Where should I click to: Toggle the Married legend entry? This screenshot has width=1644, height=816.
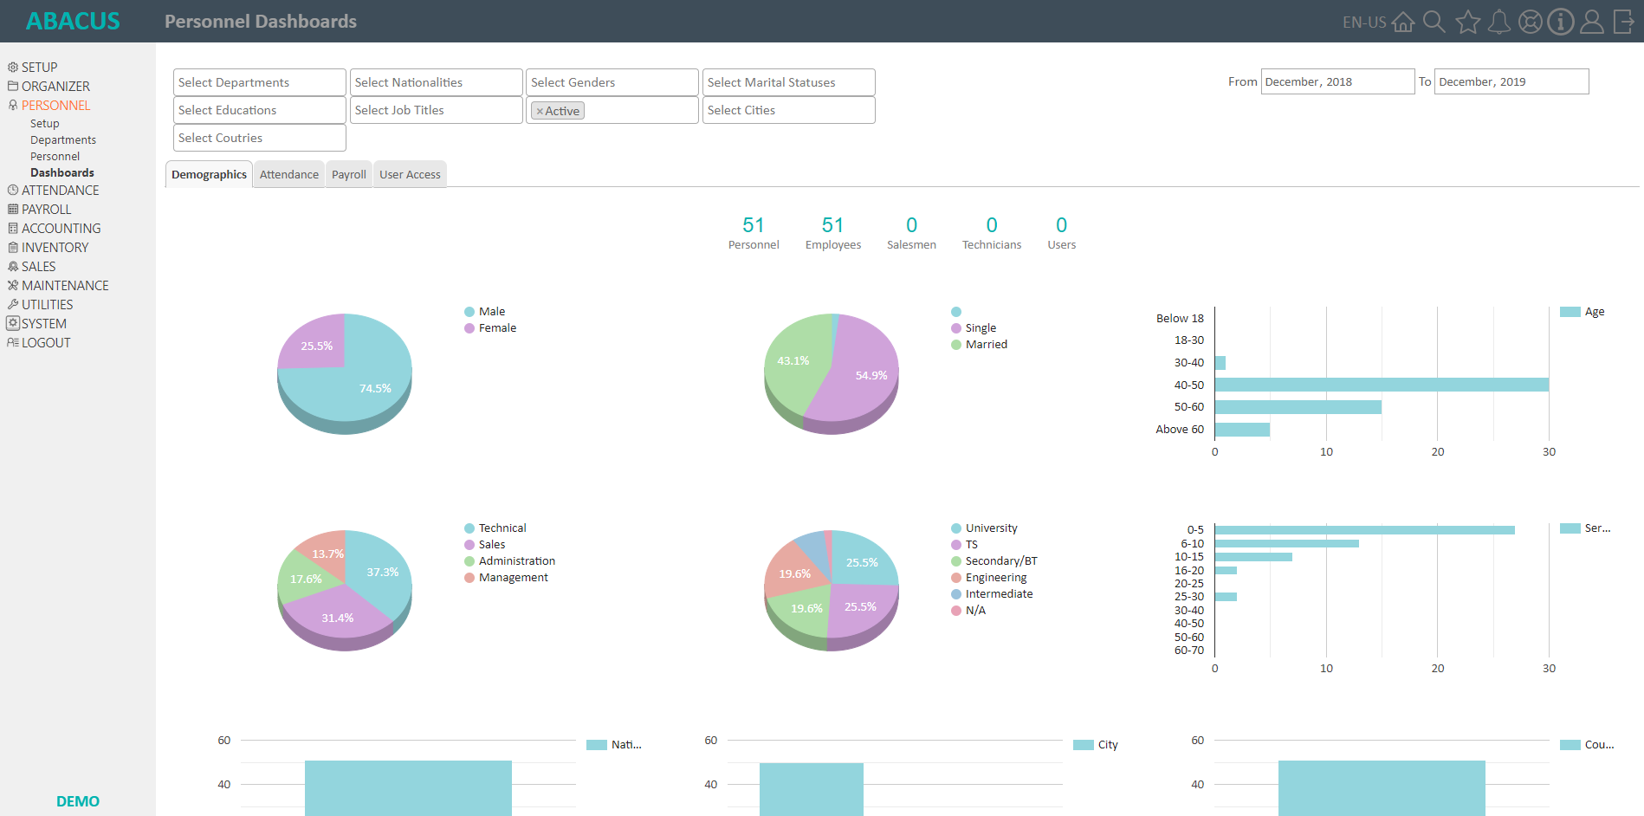point(979,344)
